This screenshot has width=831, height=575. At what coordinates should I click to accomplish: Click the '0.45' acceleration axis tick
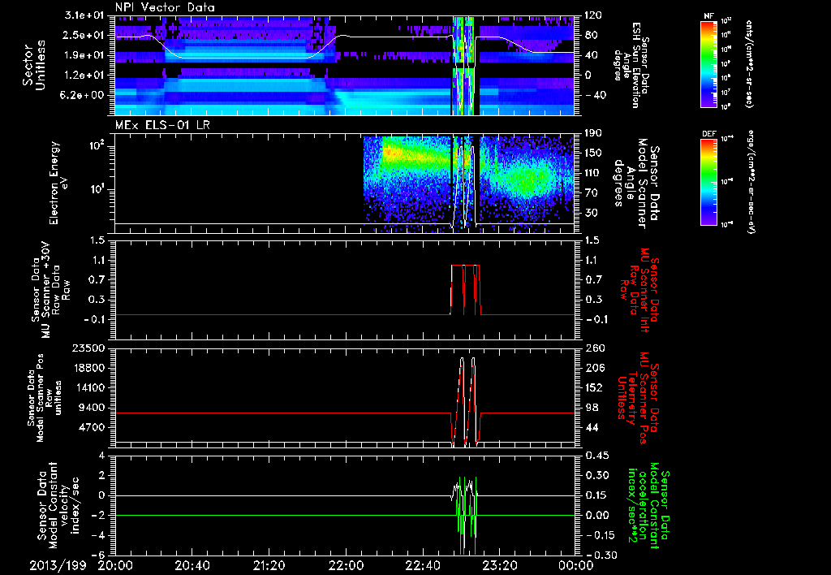(596, 455)
